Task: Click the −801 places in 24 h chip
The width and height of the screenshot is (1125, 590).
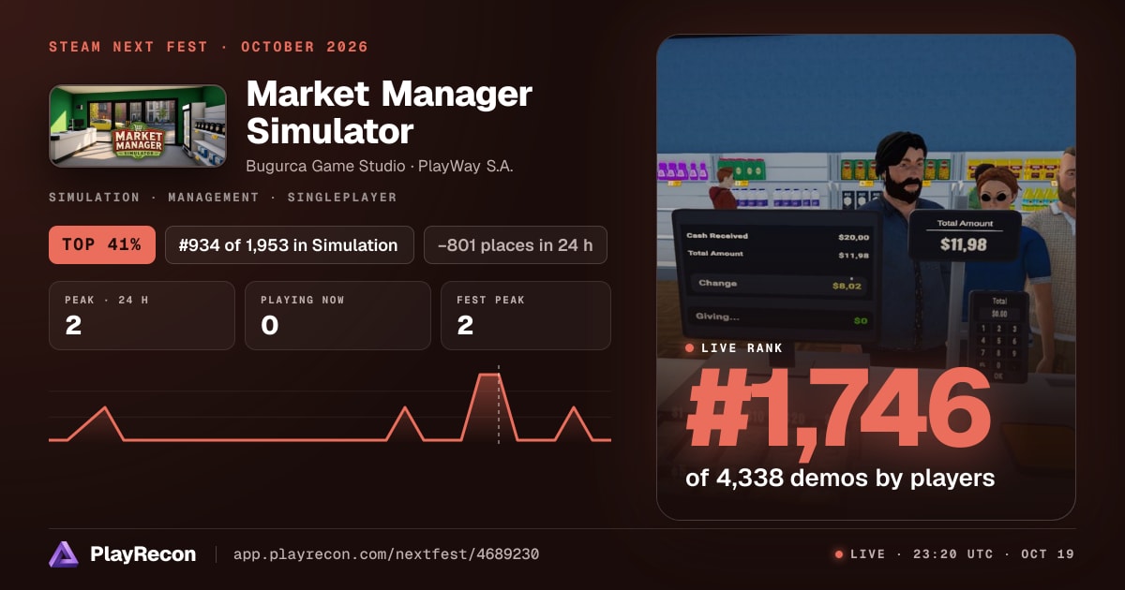Action: coord(516,245)
